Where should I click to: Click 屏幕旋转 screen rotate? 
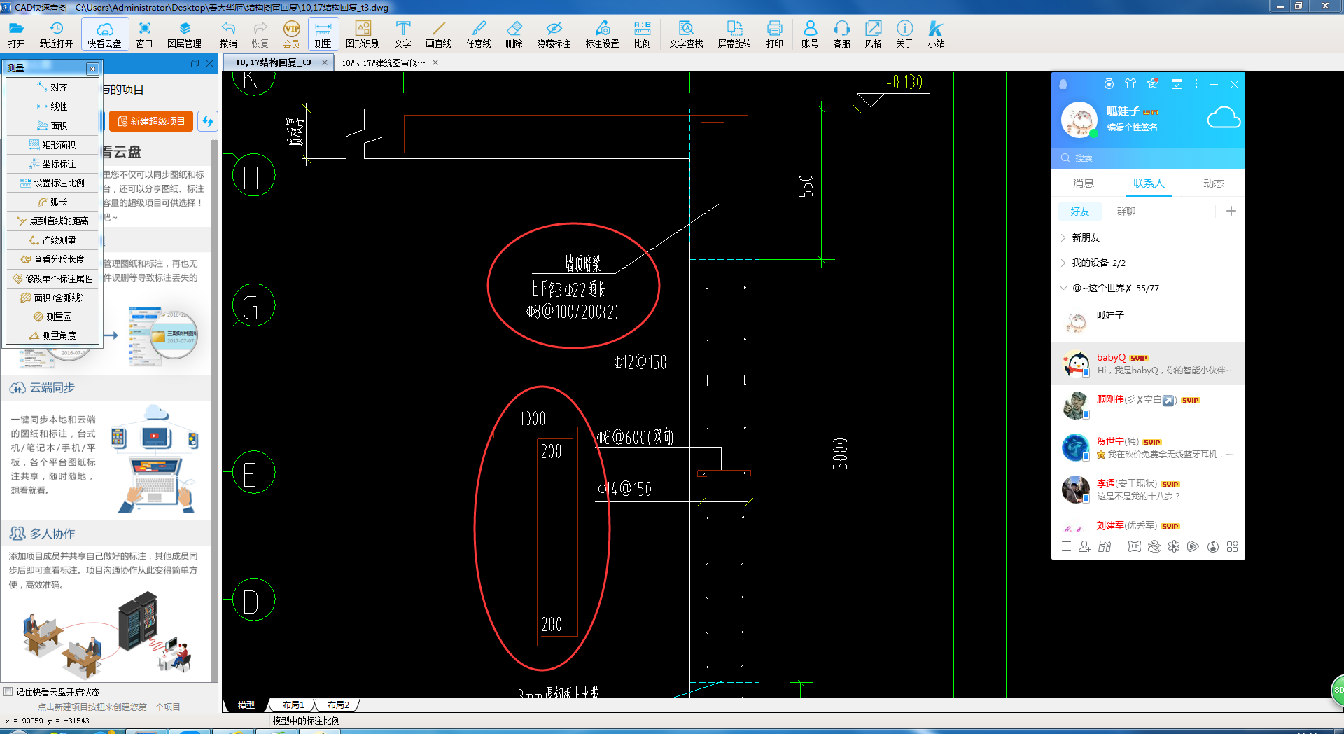(734, 34)
